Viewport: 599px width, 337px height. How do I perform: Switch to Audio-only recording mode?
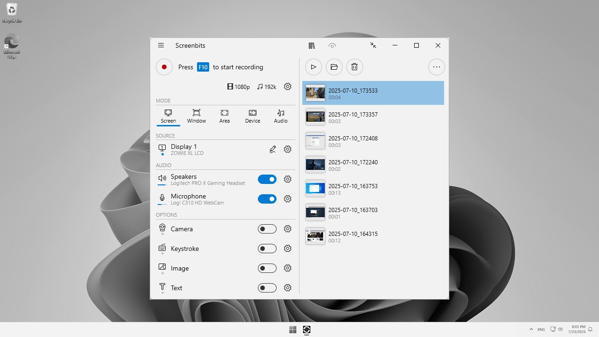[280, 117]
